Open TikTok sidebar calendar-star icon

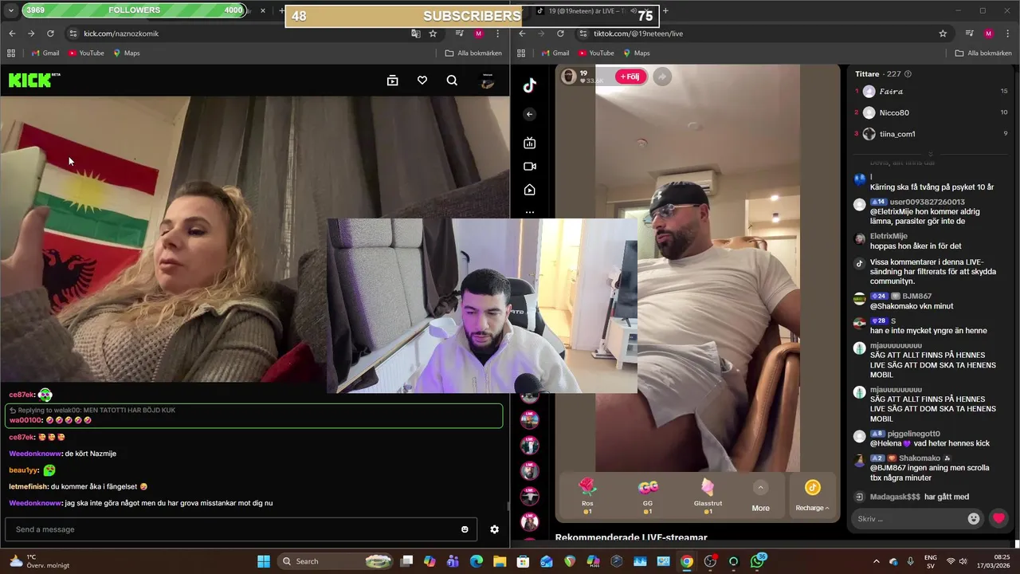pyautogui.click(x=529, y=143)
